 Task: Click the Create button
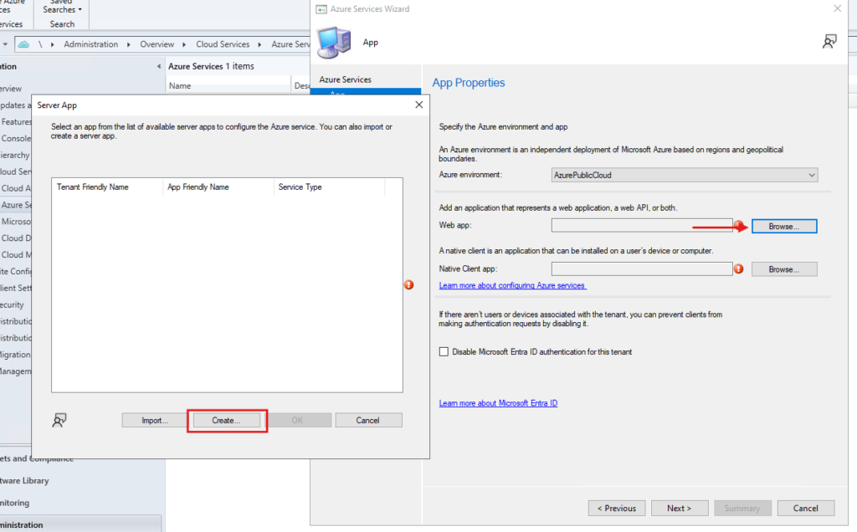pos(224,421)
